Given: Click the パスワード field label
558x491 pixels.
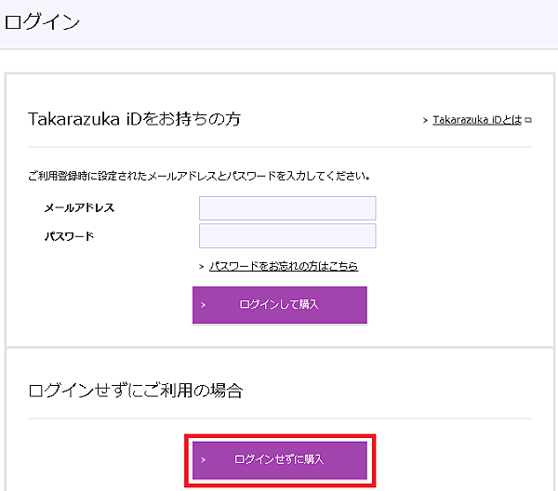Looking at the screenshot, I should (69, 236).
